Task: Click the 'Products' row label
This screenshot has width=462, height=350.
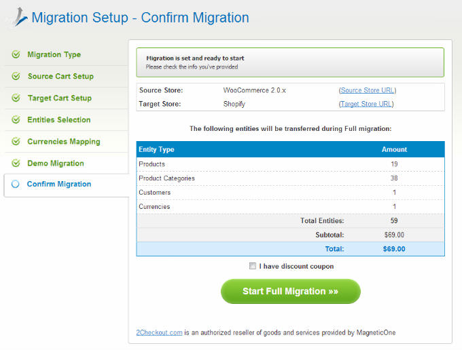Action: [x=152, y=164]
